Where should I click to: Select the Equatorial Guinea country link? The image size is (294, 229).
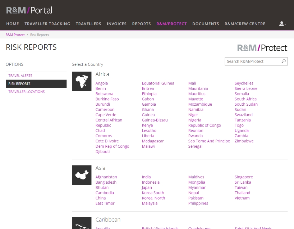pos(158,83)
